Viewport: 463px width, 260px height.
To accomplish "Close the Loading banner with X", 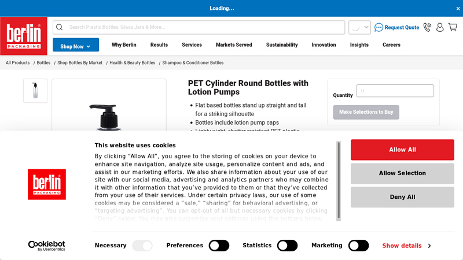I will tap(458, 9).
